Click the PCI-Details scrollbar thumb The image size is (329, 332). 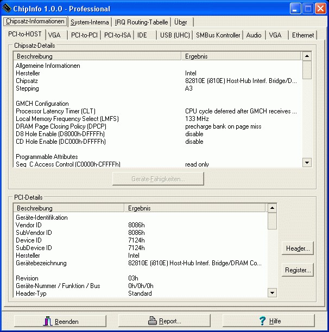pos(272,221)
